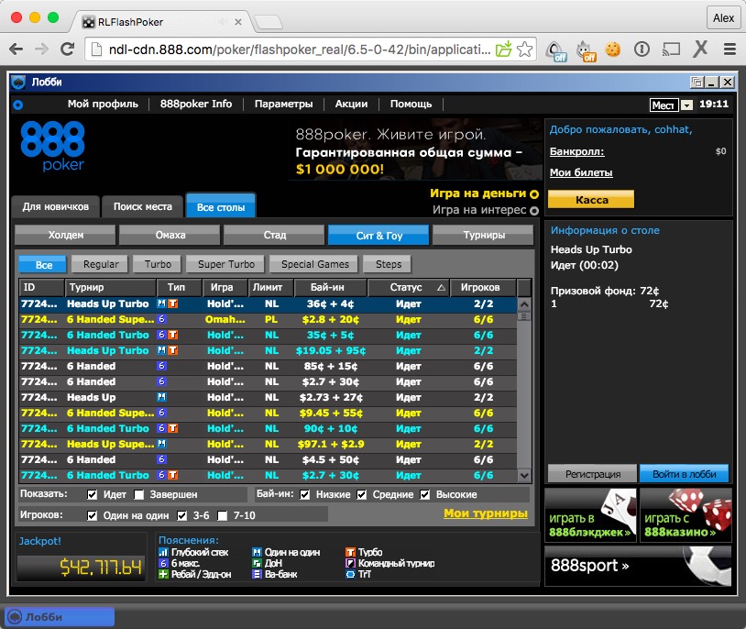
Task: Select the Super Turbo filter button
Action: tap(226, 265)
